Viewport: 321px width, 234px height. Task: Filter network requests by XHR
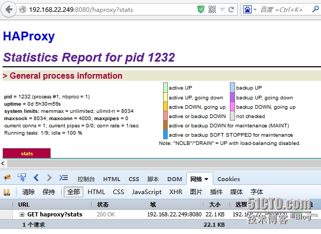pos(176,192)
